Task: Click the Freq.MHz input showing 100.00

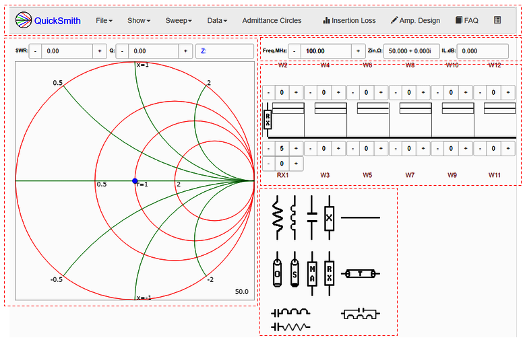Action: point(326,51)
